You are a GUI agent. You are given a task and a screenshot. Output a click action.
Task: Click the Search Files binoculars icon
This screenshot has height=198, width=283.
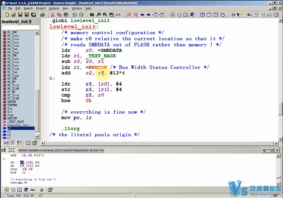[111, 15]
